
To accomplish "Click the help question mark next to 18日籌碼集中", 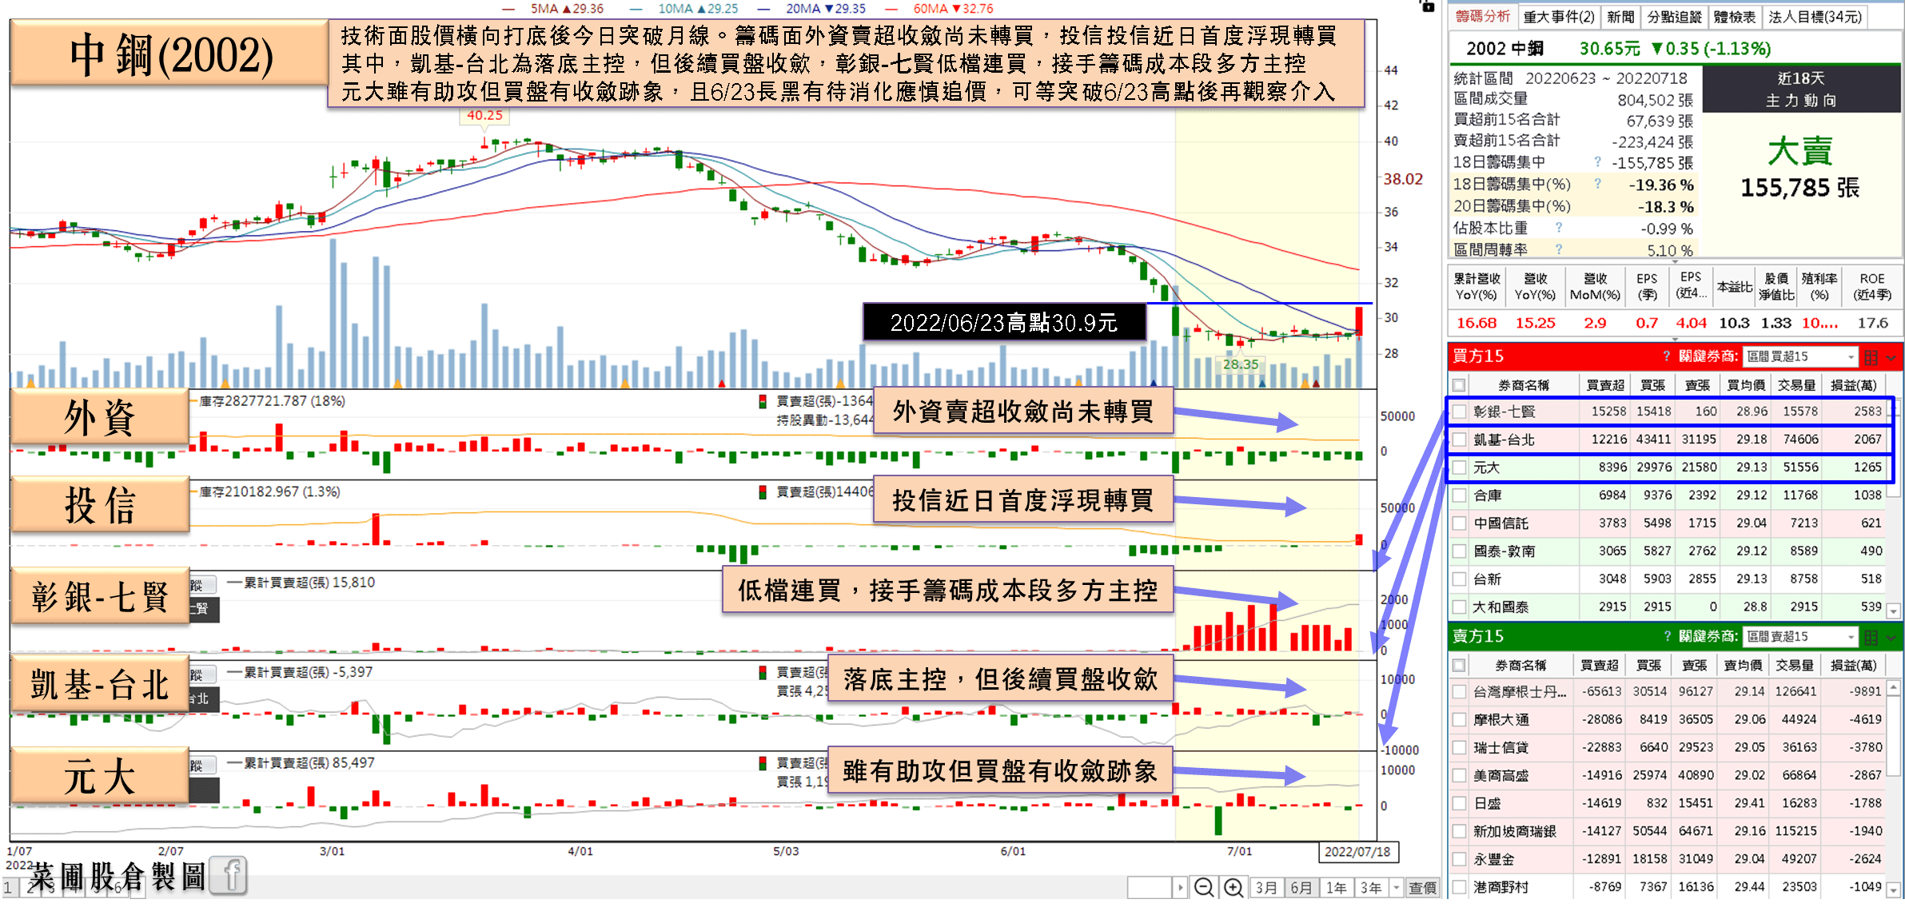I will coord(1597,162).
